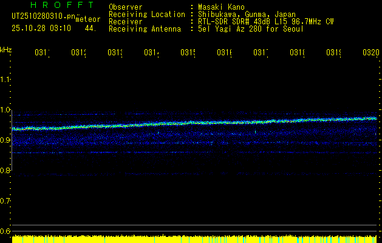Click the Receiving Antenna field label
Screen dimensions: 382x243
coord(145,28)
